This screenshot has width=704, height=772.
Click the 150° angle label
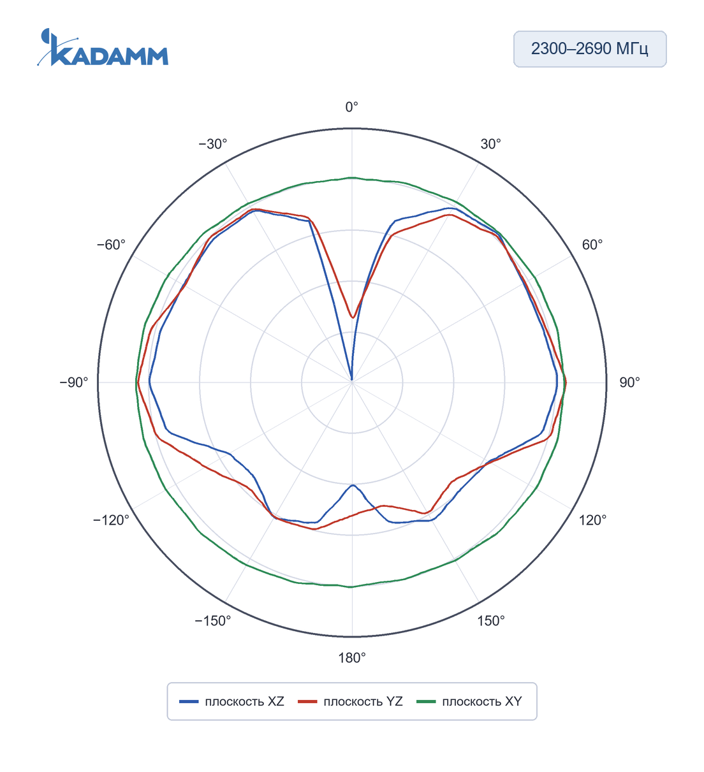[491, 621]
